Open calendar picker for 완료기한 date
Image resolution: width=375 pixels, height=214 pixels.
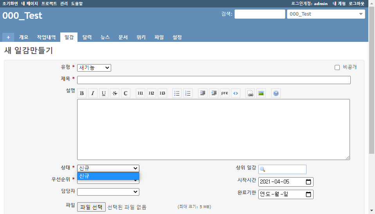pyautogui.click(x=308, y=194)
